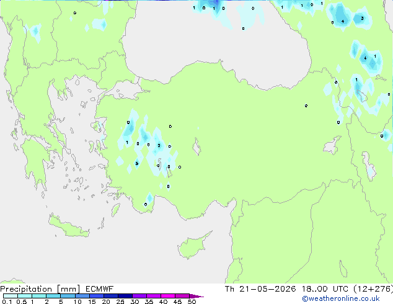Select the 0.5–1 mm legend color box
The width and height of the screenshot is (393, 304).
[25, 296]
